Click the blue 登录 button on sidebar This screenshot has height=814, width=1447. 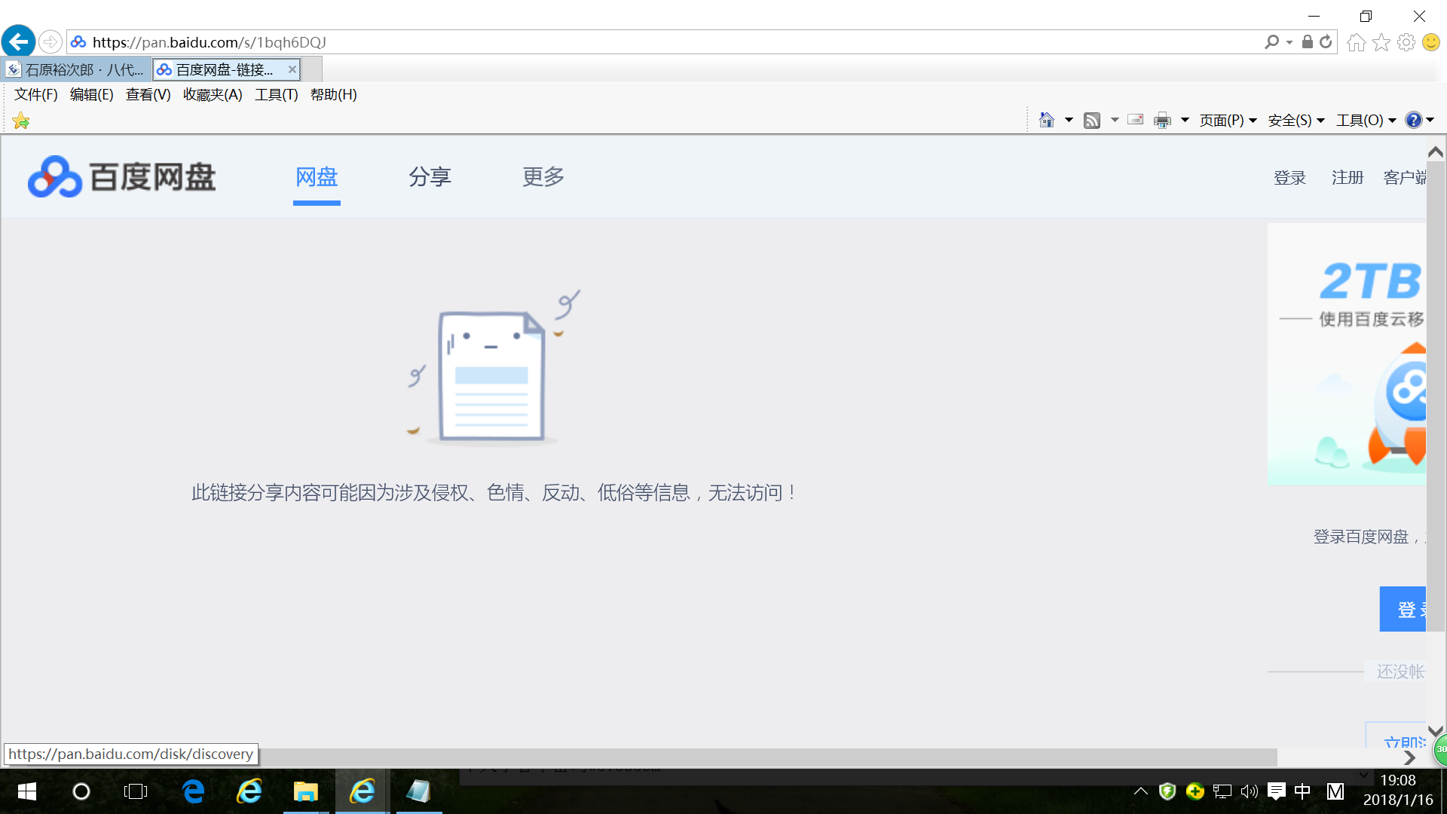tap(1403, 609)
